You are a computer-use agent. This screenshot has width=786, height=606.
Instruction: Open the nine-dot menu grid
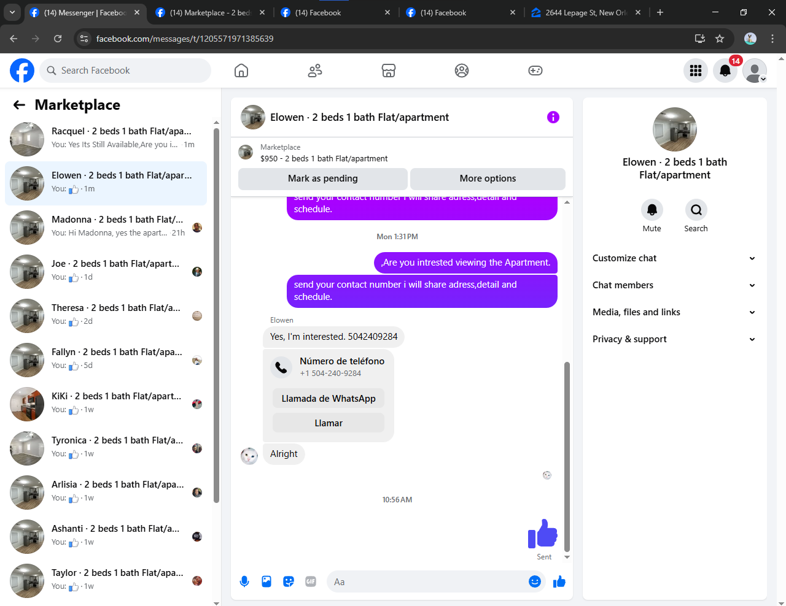[x=696, y=71]
